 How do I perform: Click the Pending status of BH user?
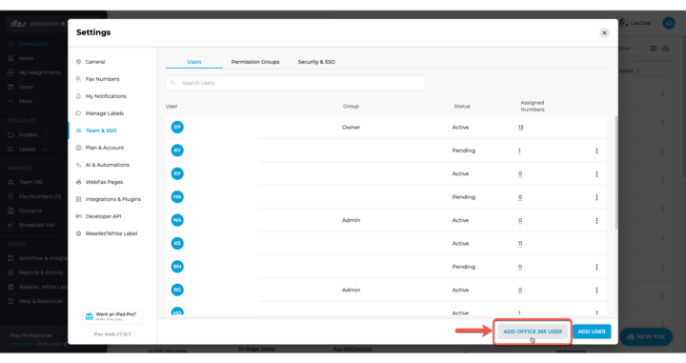pos(463,267)
